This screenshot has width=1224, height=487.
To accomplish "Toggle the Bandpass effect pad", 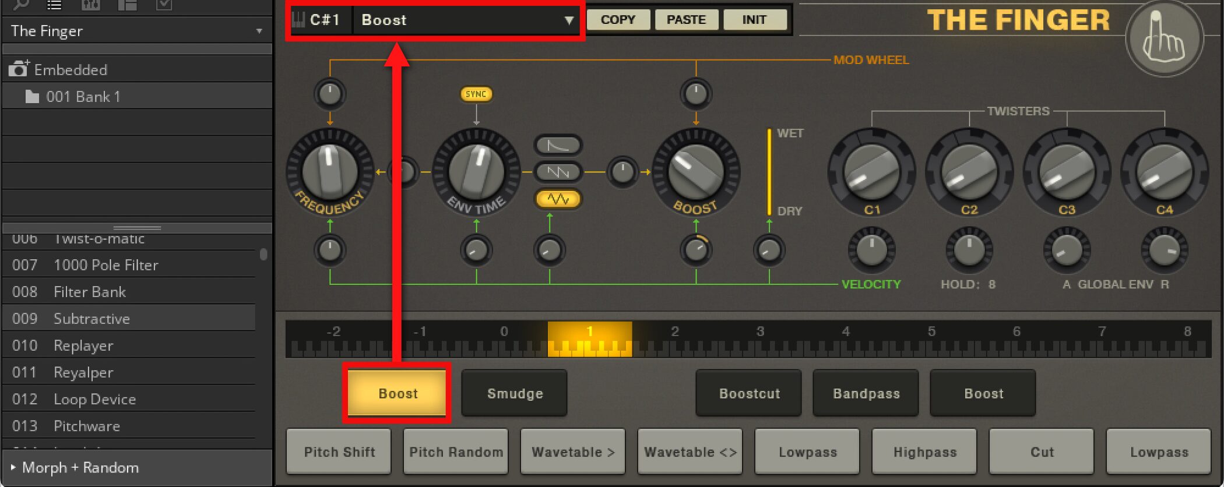I will point(866,393).
